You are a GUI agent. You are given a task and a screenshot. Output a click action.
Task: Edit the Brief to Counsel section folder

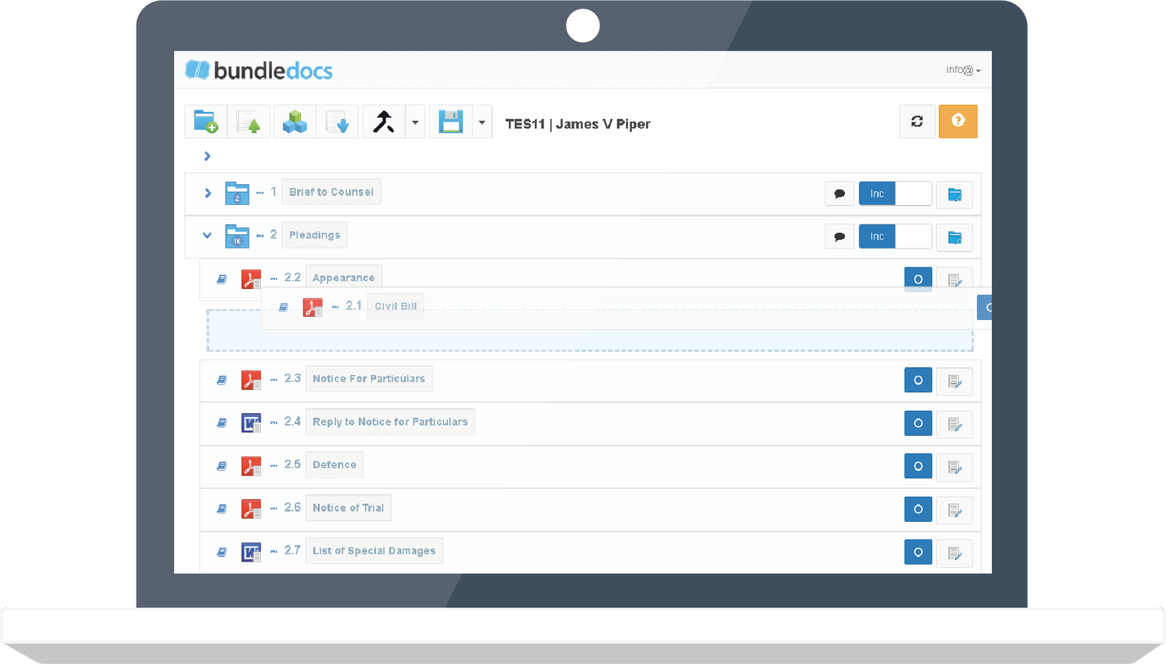(954, 193)
